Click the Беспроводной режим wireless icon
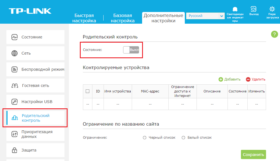This screenshot has width=280, height=161. (x=15, y=69)
